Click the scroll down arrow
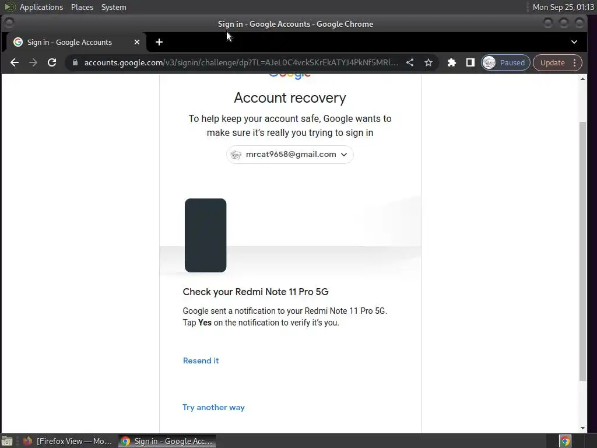Screen dimensions: 597x448 (x=582, y=428)
